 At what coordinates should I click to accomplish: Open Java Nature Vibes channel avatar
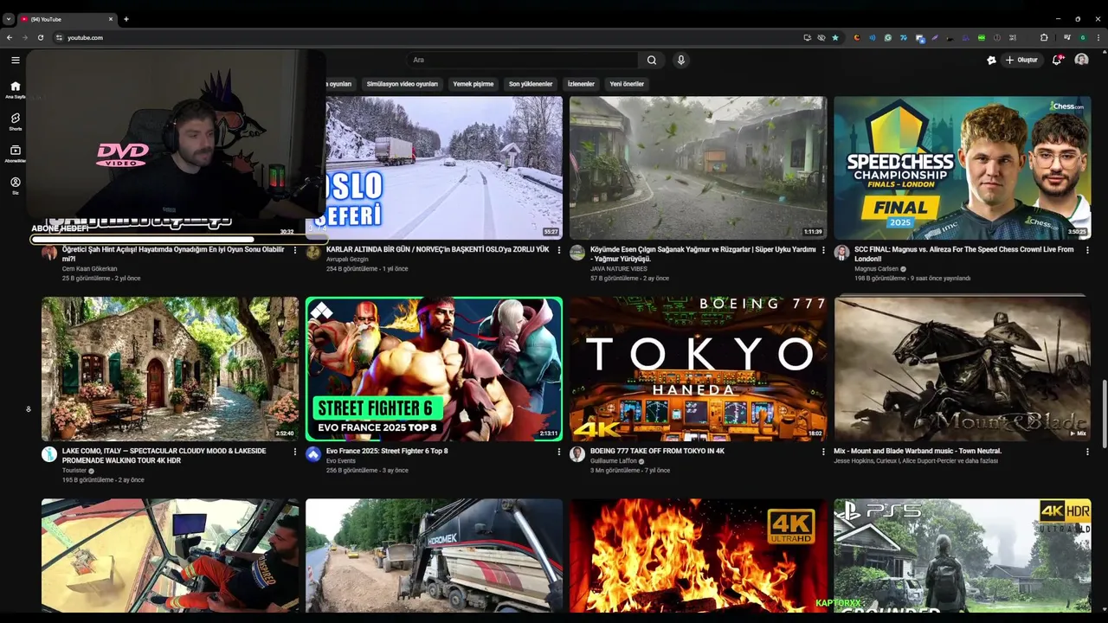[x=577, y=253]
